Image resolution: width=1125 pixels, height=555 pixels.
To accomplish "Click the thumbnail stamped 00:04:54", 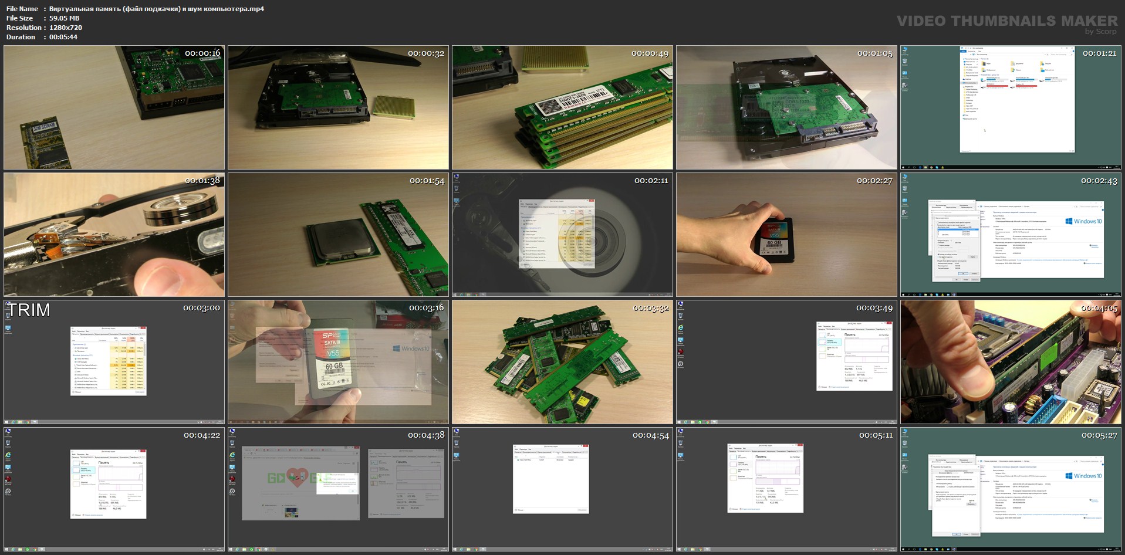I will pos(562,489).
